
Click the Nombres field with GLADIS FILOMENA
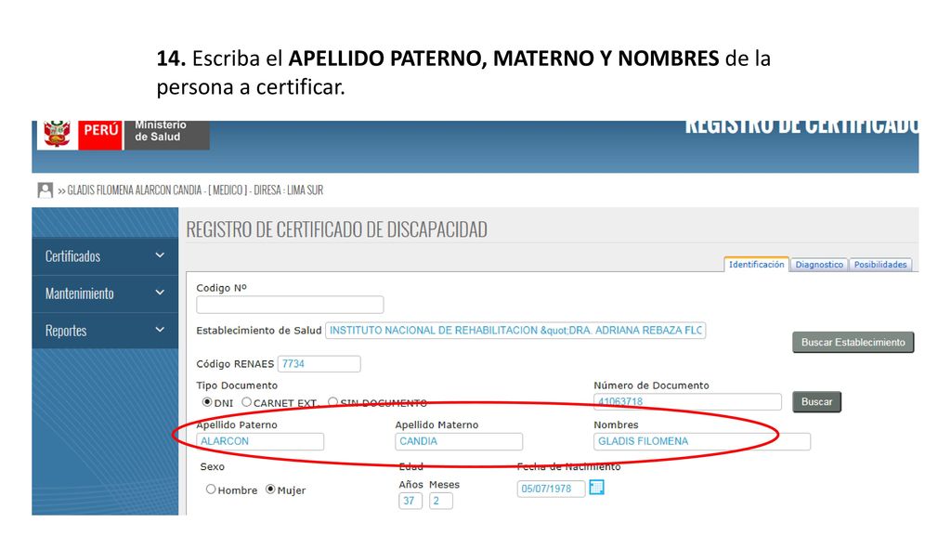(702, 441)
